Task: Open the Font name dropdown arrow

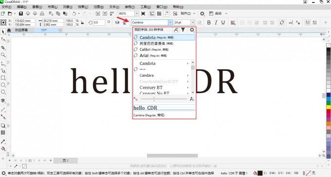Action: (x=170, y=22)
